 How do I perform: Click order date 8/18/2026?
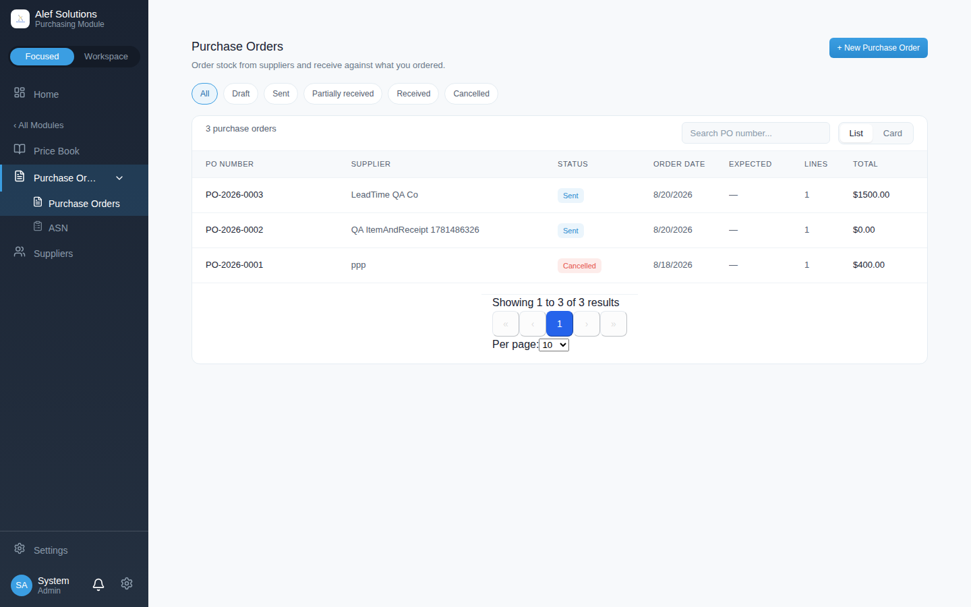pyautogui.click(x=672, y=265)
